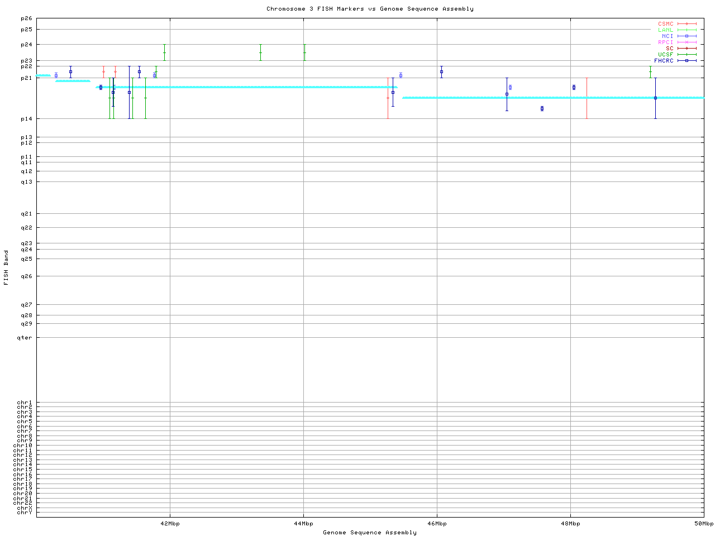Viewport: 715px width, 536px height.
Task: Click the "Genome Sequence Assembly" x-axis title
Action: coord(370,533)
